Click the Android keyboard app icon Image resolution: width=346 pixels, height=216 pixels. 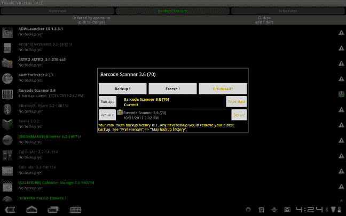pos(7,48)
